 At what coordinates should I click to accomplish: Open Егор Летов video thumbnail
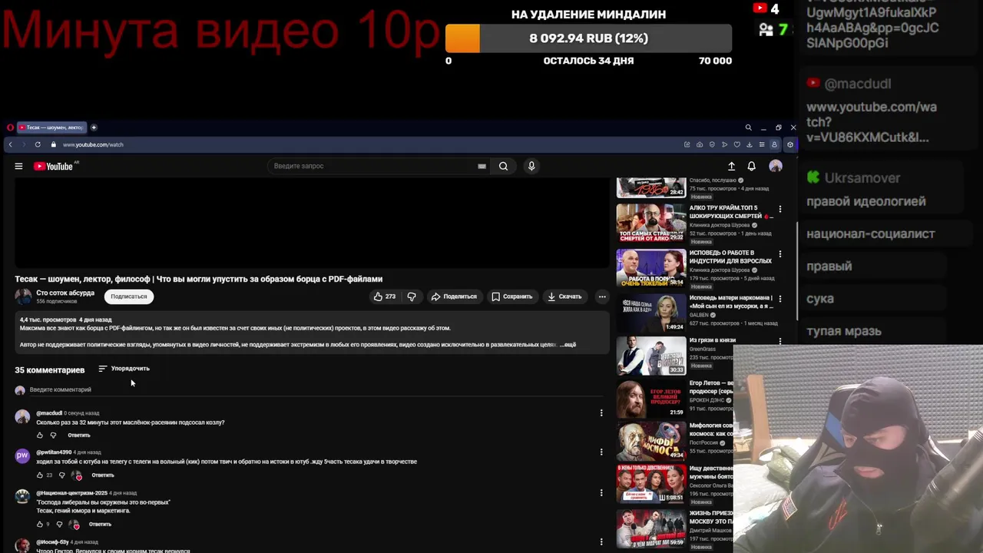tap(651, 399)
